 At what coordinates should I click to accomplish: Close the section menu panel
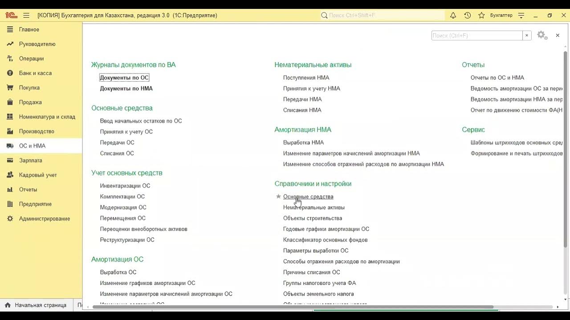[558, 35]
